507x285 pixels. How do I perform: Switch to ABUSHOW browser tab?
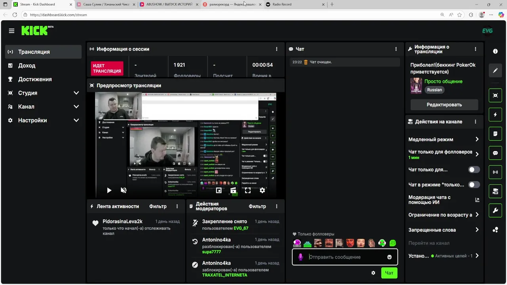coord(169,4)
